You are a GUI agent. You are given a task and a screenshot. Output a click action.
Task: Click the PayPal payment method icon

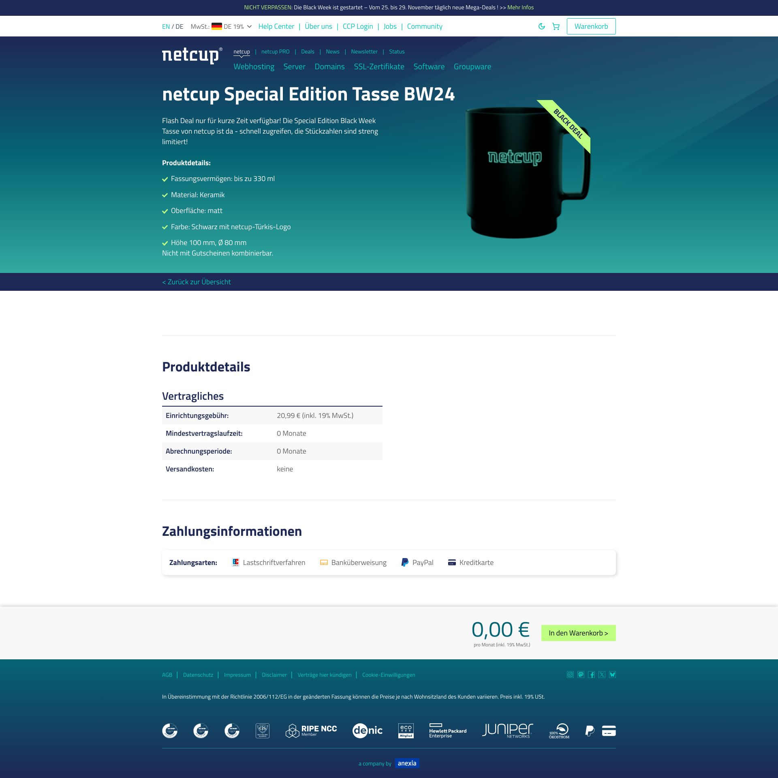tap(405, 562)
